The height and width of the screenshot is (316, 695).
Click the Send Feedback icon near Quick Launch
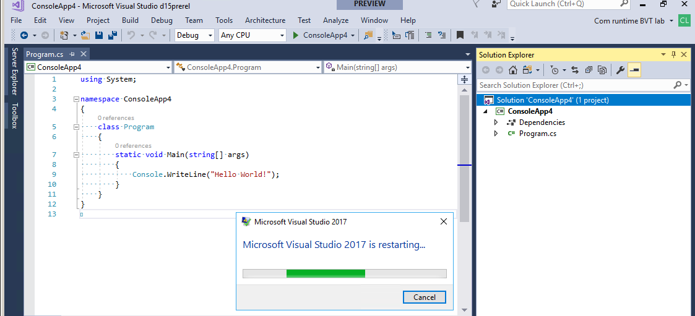tap(496, 4)
